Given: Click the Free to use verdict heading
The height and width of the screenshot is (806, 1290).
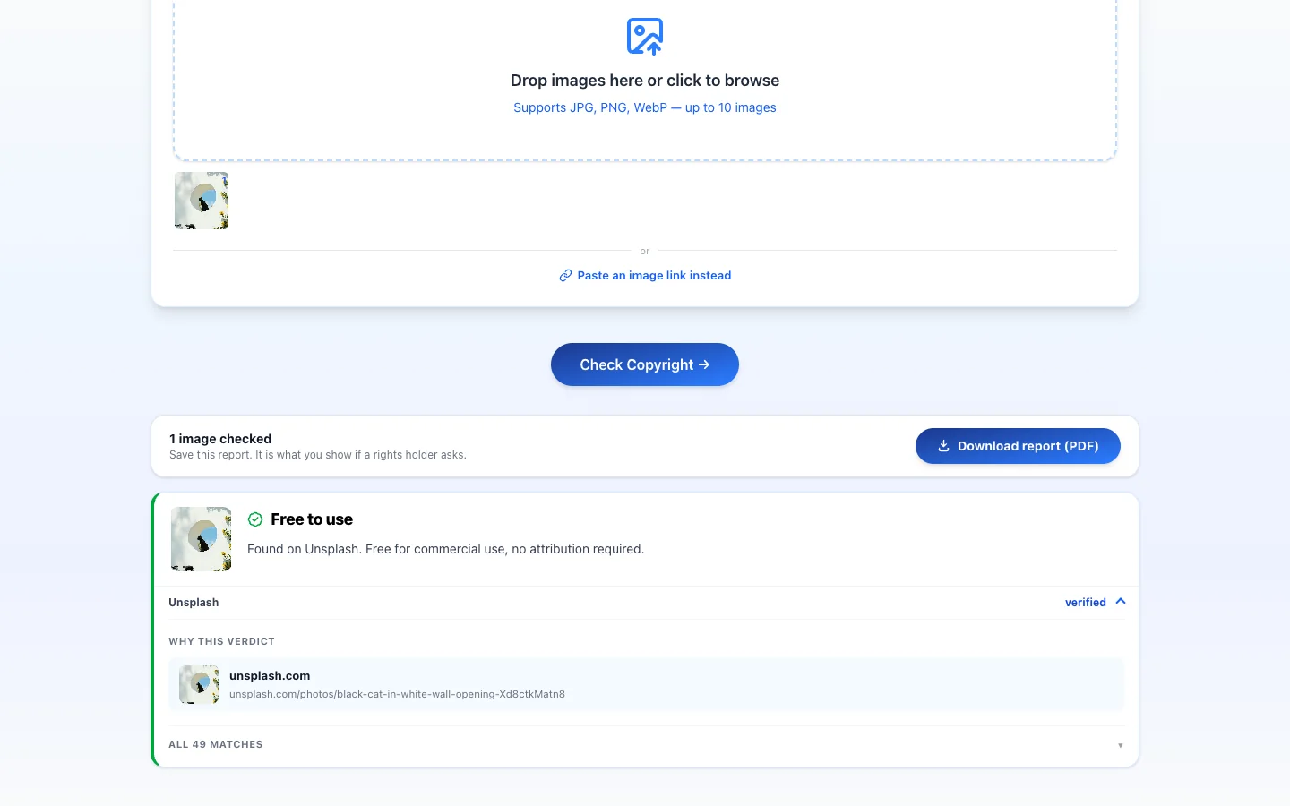Looking at the screenshot, I should [312, 519].
